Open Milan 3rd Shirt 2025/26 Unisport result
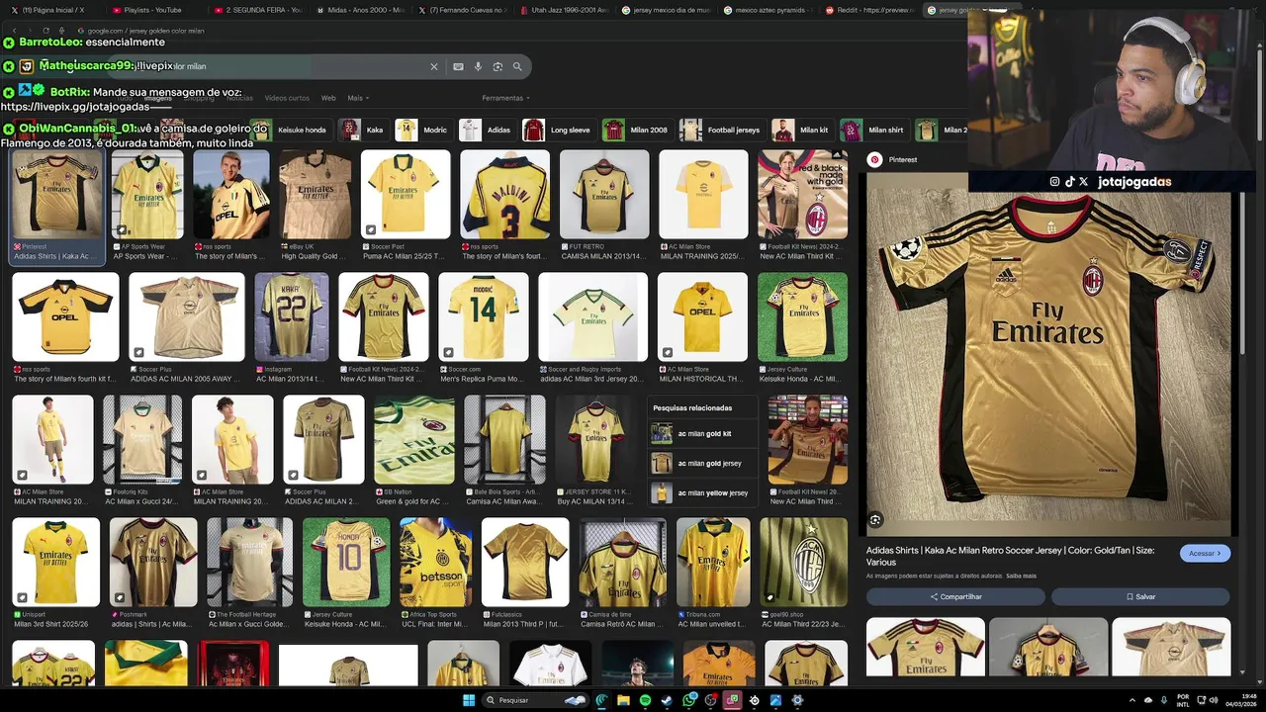Screen dimensions: 1266x712 click(55, 562)
